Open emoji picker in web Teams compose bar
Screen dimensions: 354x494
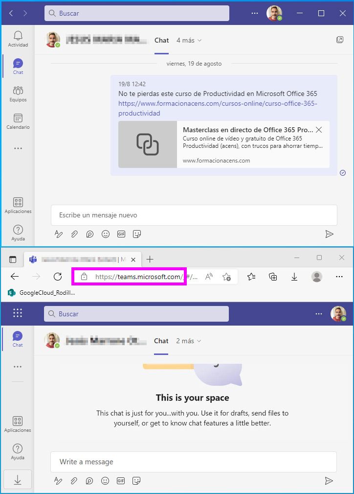pyautogui.click(x=105, y=481)
